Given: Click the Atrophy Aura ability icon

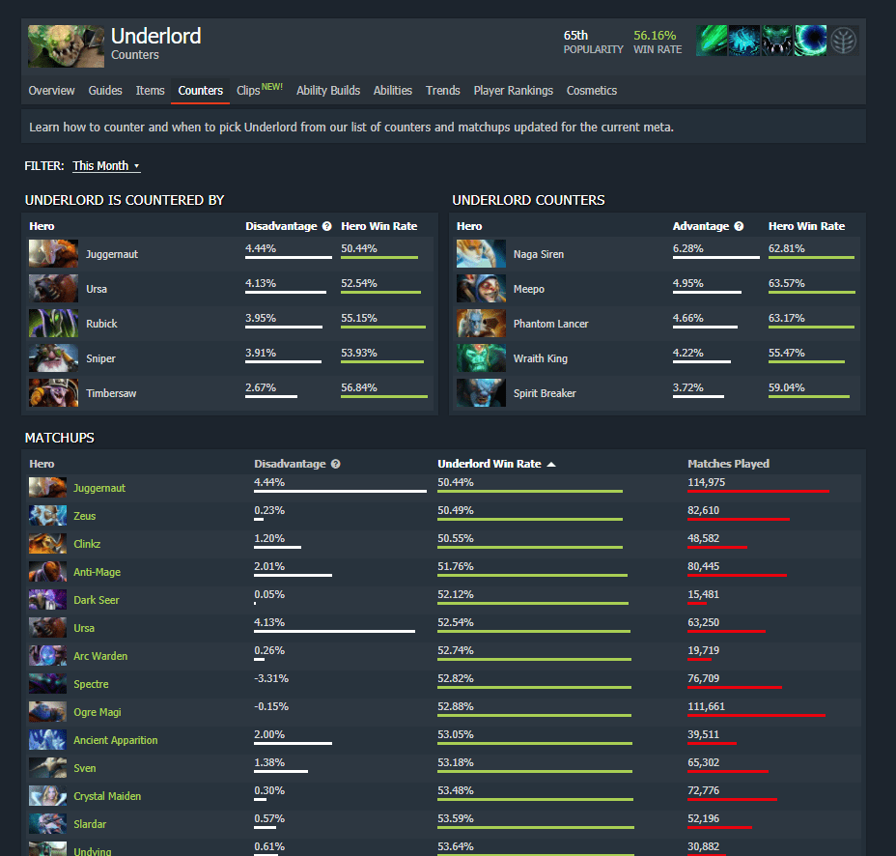Looking at the screenshot, I should (x=777, y=41).
